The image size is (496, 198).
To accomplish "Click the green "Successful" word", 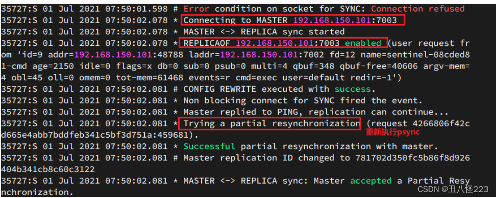I will pos(209,147).
